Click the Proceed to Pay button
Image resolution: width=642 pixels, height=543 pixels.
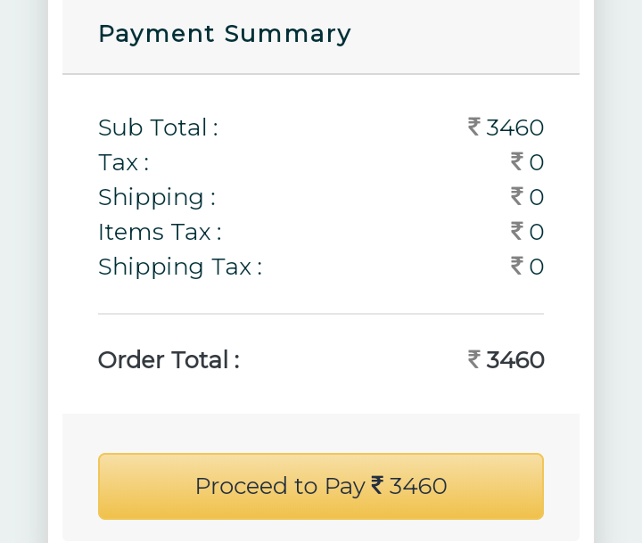pyautogui.click(x=320, y=486)
